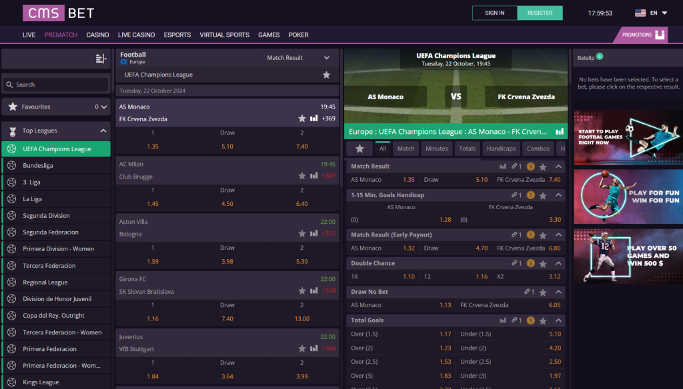Click the sidebar Search field
Viewport: 683px width, 389px height.
pyautogui.click(x=57, y=85)
